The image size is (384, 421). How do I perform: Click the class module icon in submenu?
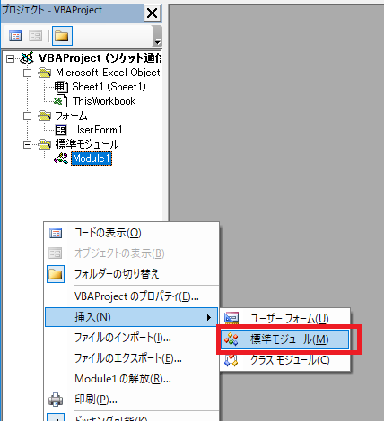point(231,360)
